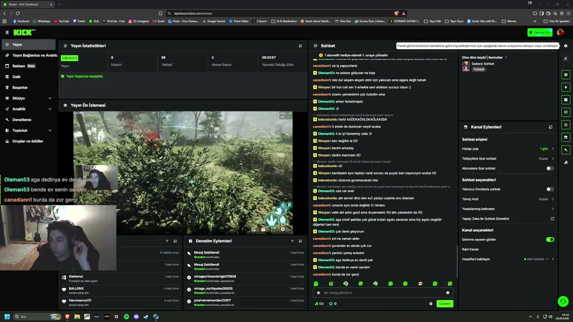This screenshot has width=573, height=322.
Task: Click the Yayına Geç button
Action: point(540,32)
